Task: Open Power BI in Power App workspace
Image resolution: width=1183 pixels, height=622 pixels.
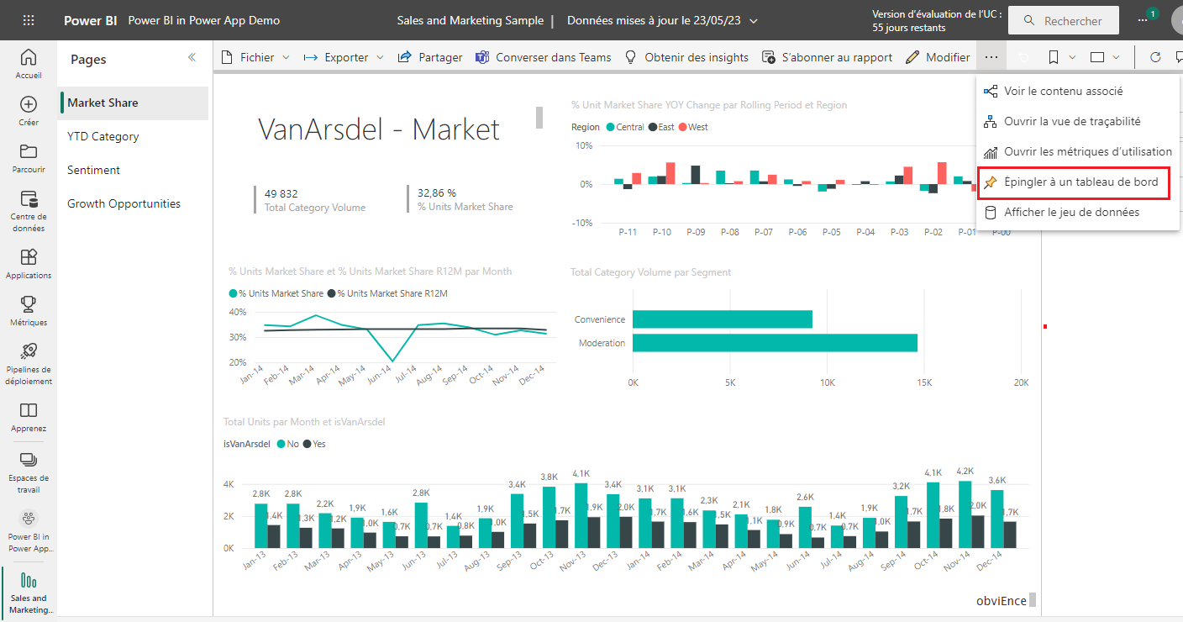Action: (29, 530)
